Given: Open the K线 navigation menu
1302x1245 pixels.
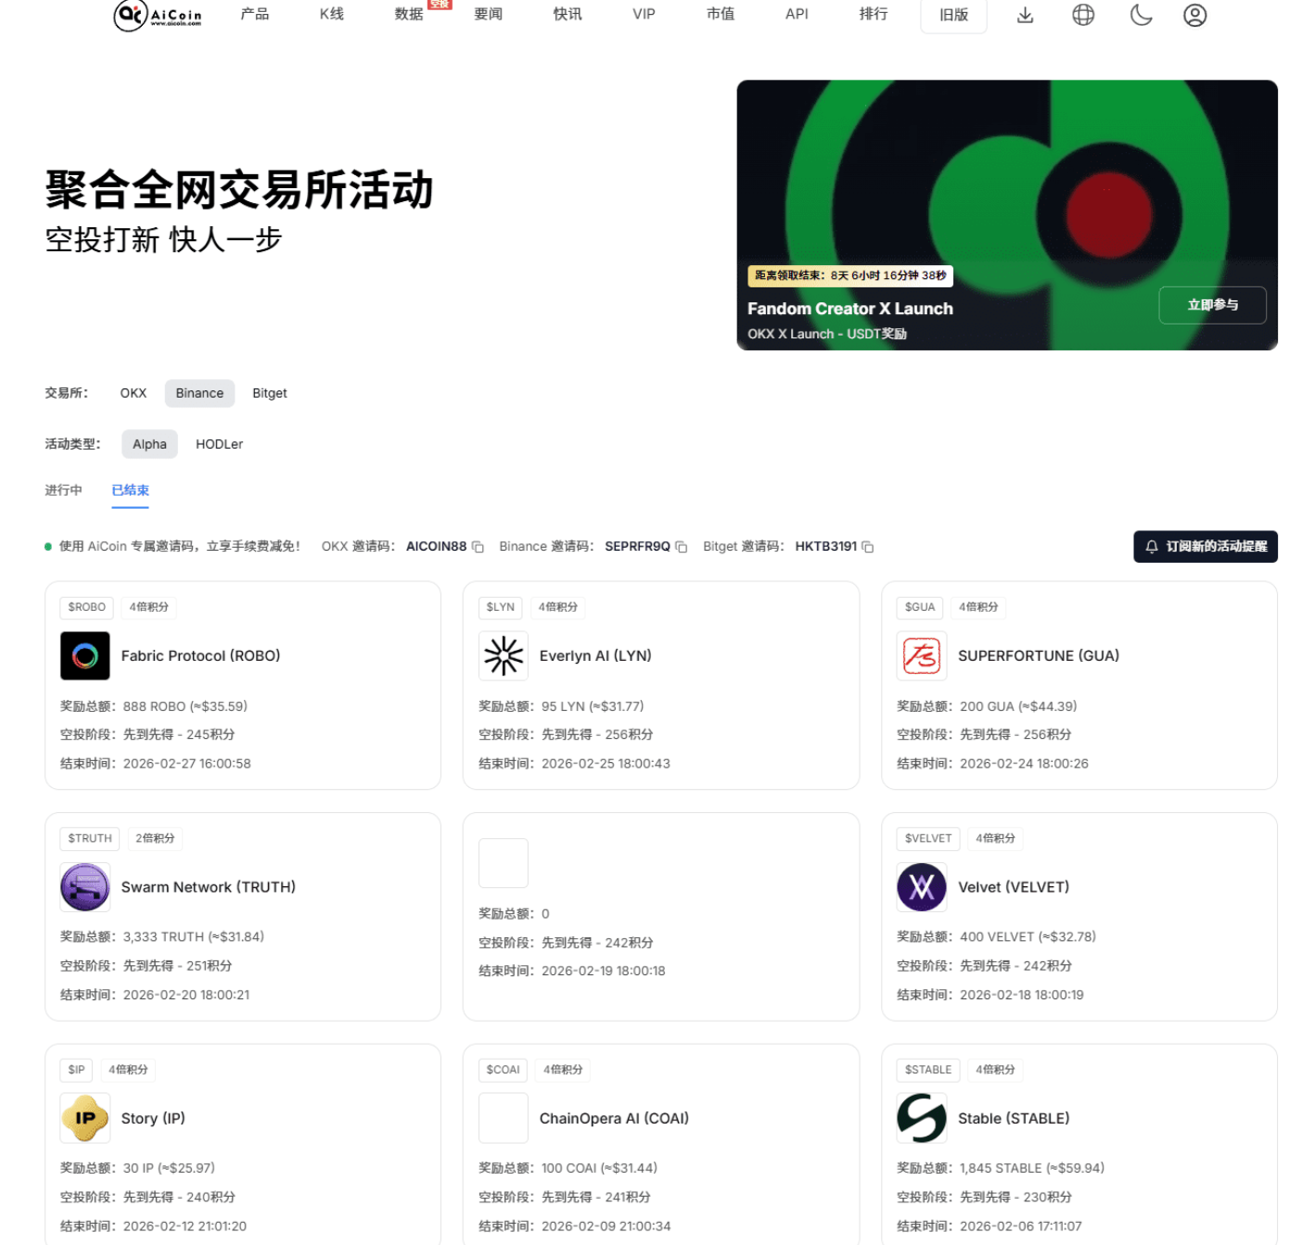Looking at the screenshot, I should pos(331,14).
